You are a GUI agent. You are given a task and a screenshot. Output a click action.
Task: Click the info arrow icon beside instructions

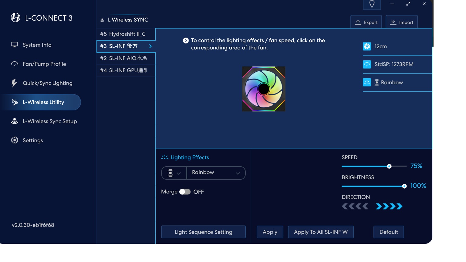[x=186, y=41]
